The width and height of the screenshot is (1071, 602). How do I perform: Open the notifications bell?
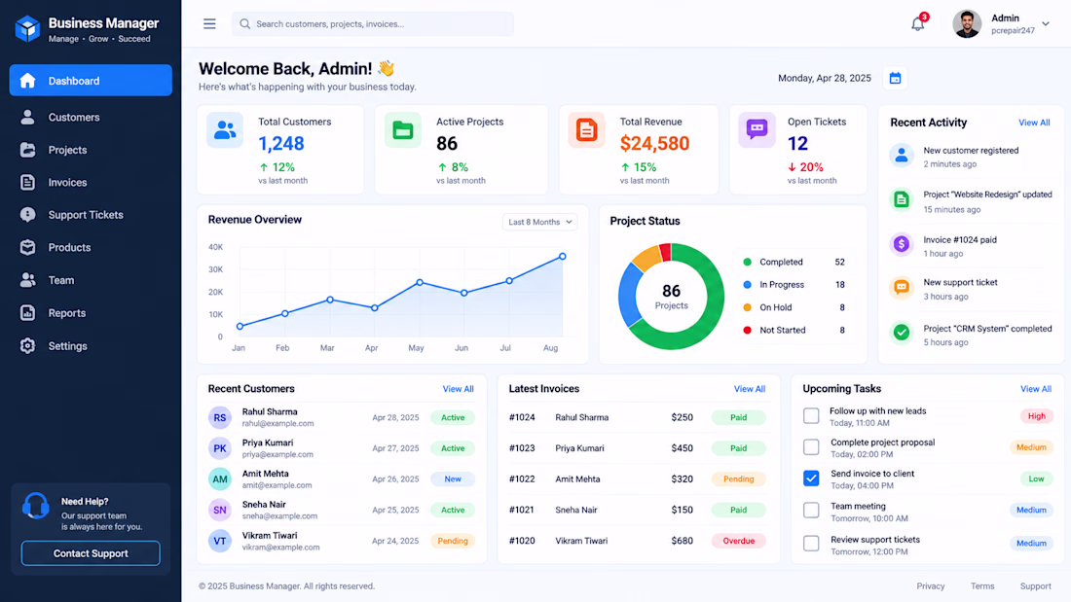[x=918, y=24]
